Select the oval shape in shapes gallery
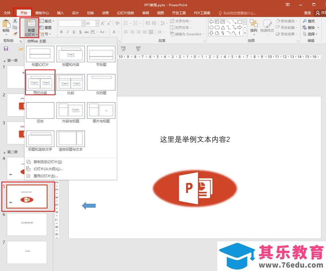Image resolution: width=326 pixels, height=271 pixels. (211, 27)
